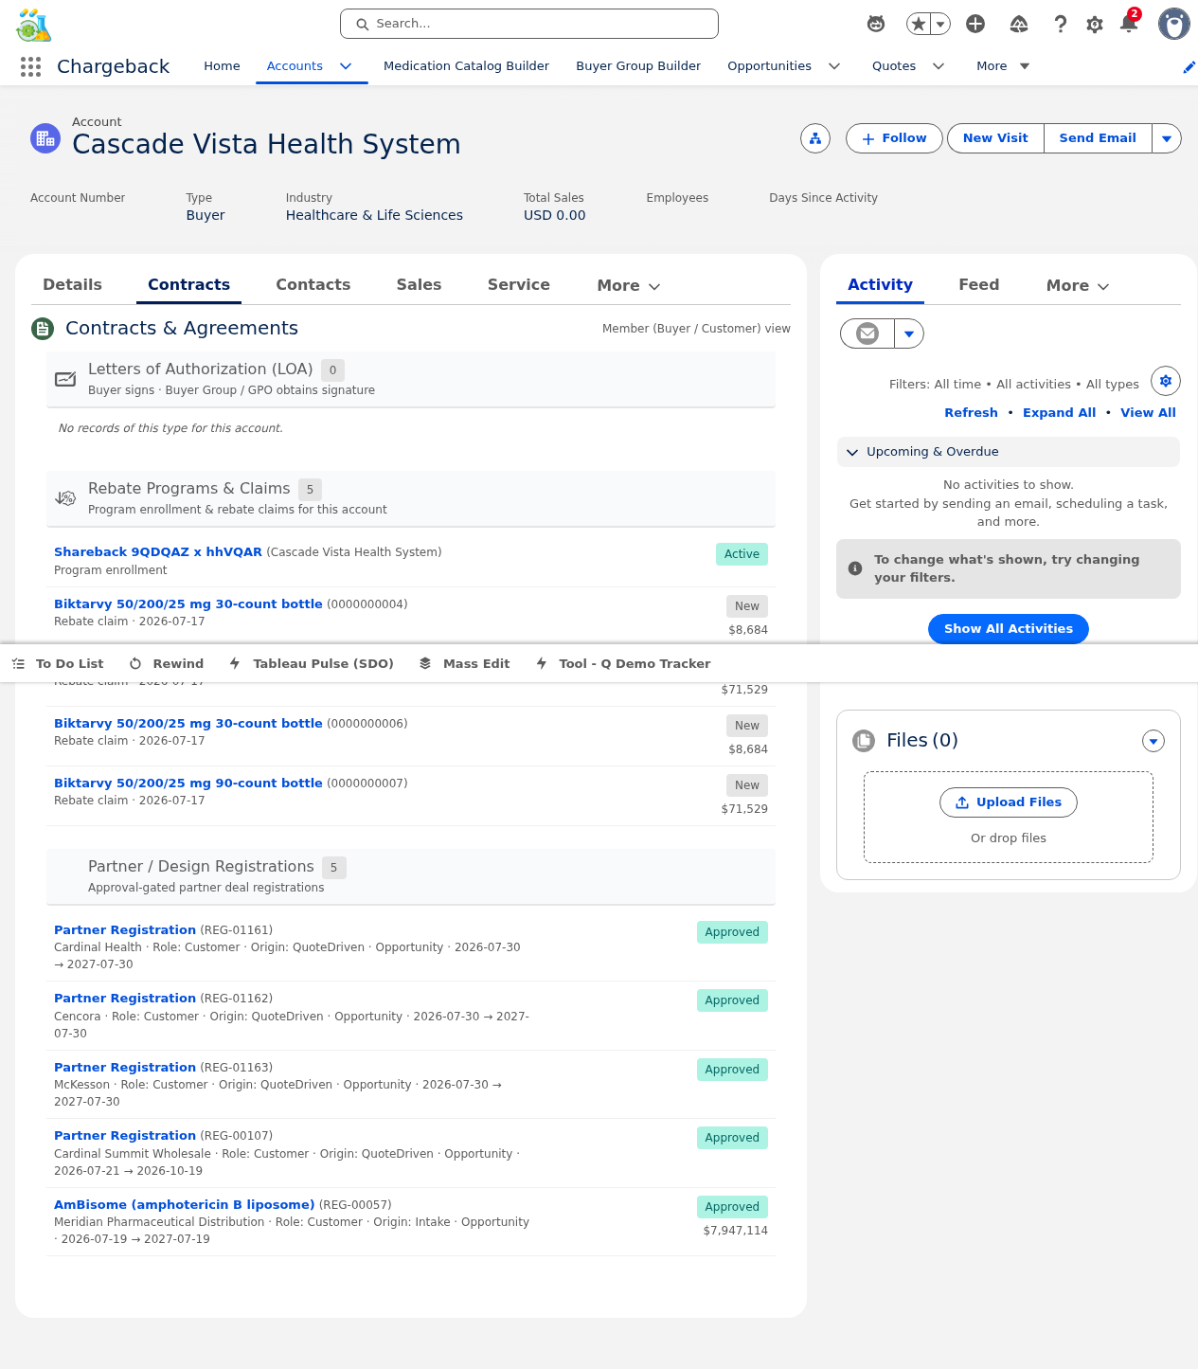Open Global Actions plus icon
The height and width of the screenshot is (1369, 1198).
975,24
